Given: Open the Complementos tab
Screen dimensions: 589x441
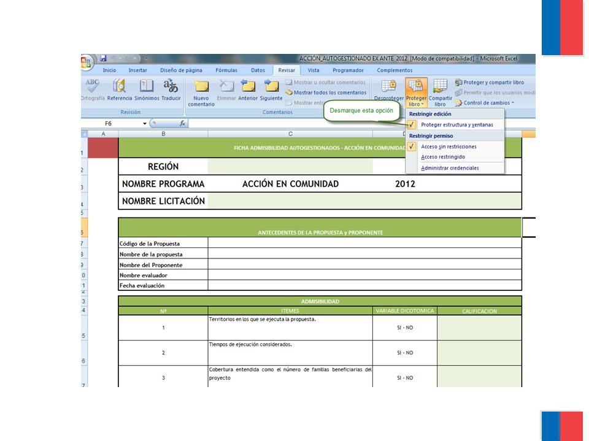Looking at the screenshot, I should pos(395,70).
